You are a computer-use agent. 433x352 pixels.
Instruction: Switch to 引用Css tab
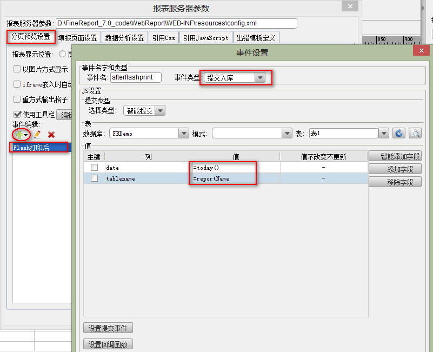[164, 38]
